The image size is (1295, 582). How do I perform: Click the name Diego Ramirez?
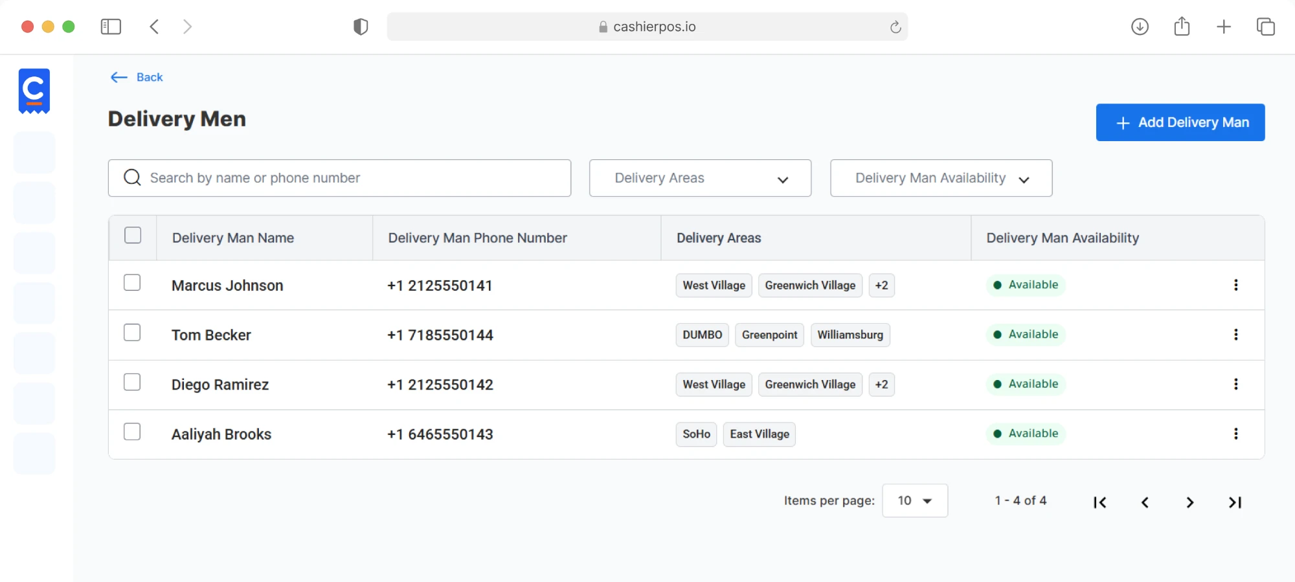[x=220, y=385]
